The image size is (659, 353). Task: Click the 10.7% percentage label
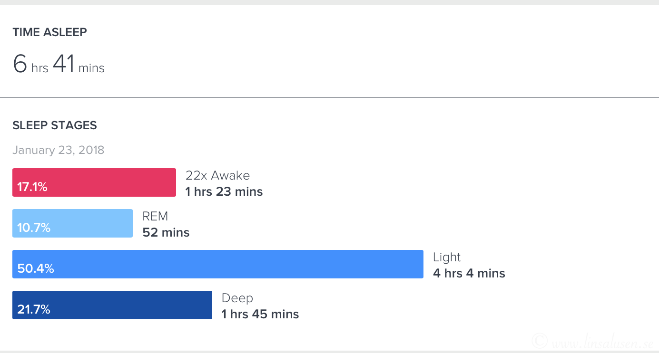[34, 228]
